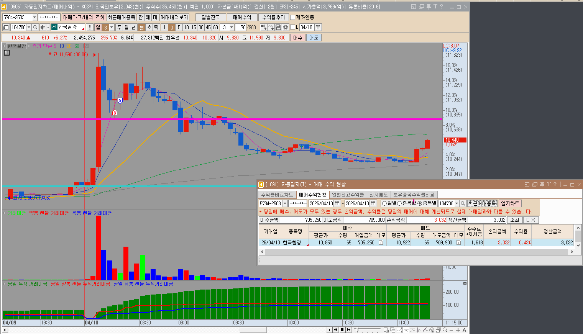Click the 수익률추이 button
Image resolution: width=583 pixels, height=334 pixels.
click(x=274, y=17)
